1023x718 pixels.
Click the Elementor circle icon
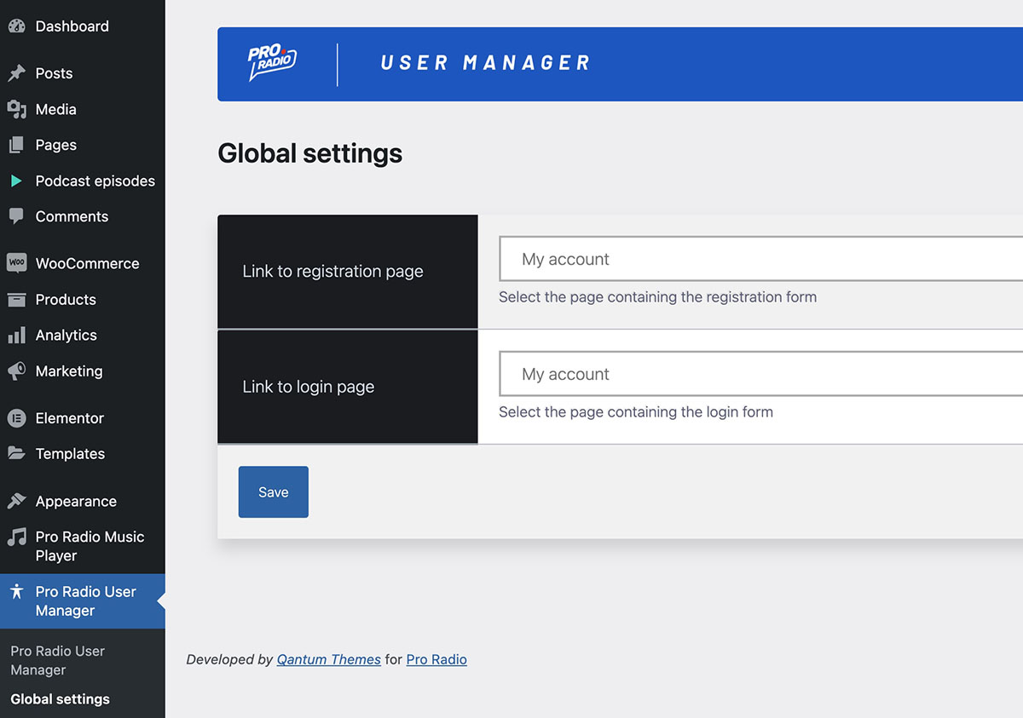pyautogui.click(x=16, y=418)
